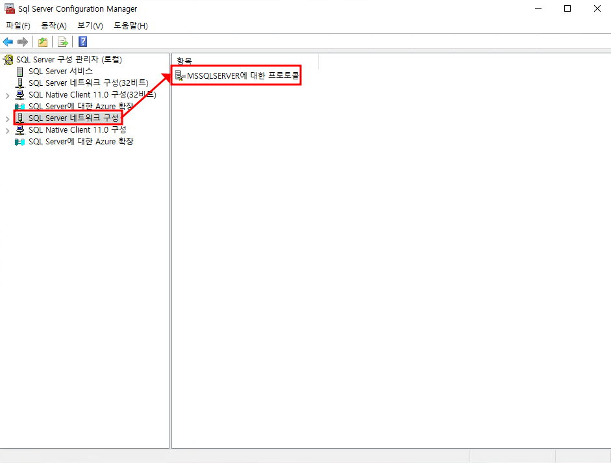Click the SQL Server 구성 관리자 root node icon

(x=8, y=60)
